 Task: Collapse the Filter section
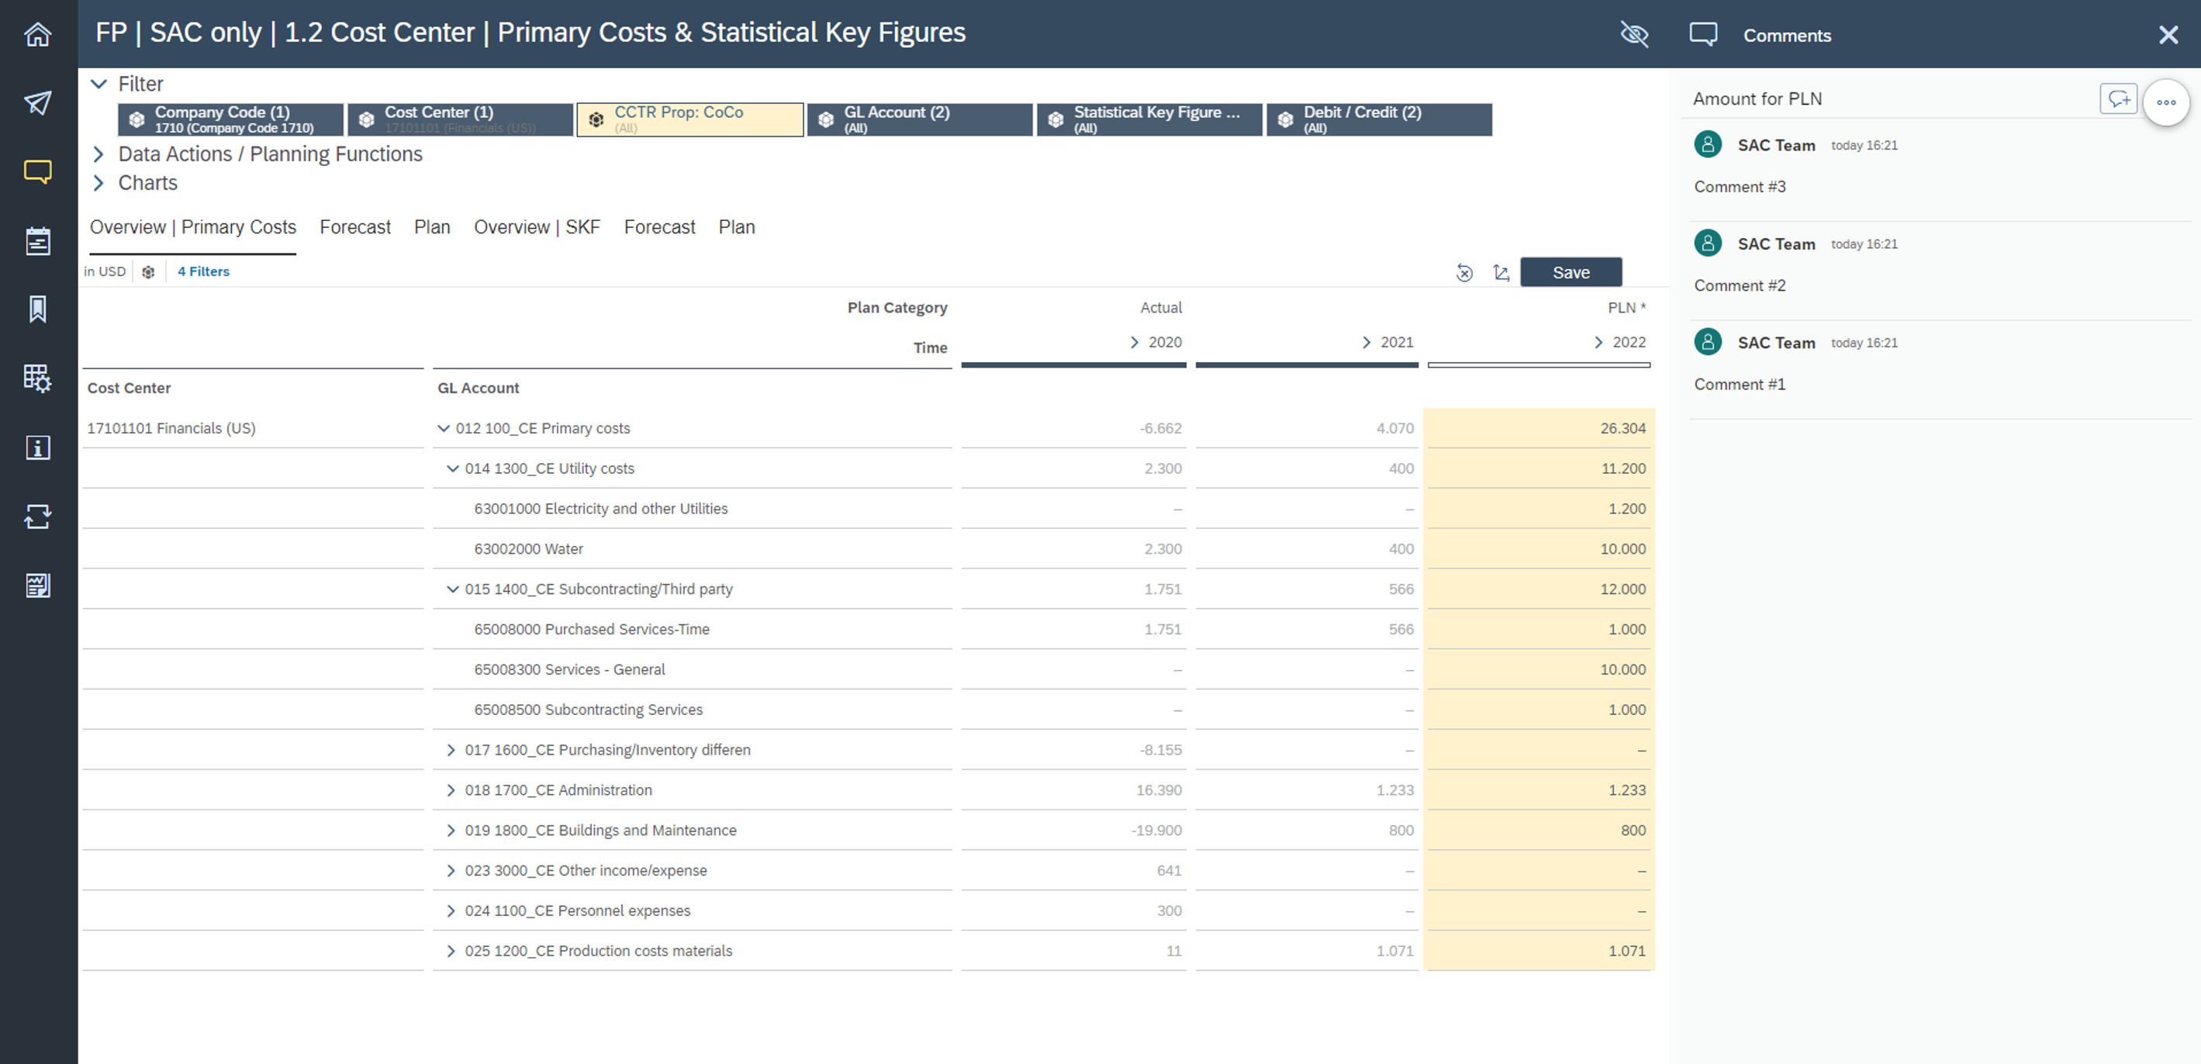(98, 83)
